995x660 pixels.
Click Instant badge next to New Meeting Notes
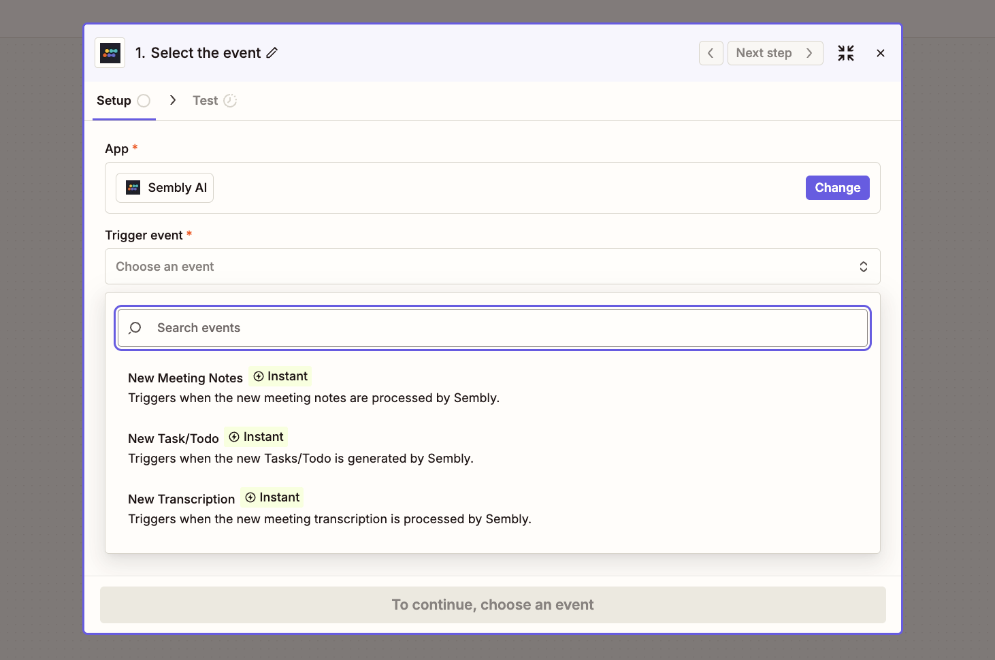[280, 376]
